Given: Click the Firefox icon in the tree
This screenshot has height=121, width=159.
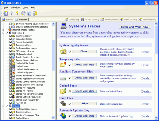Looking at the screenshot, I should point(10,30).
